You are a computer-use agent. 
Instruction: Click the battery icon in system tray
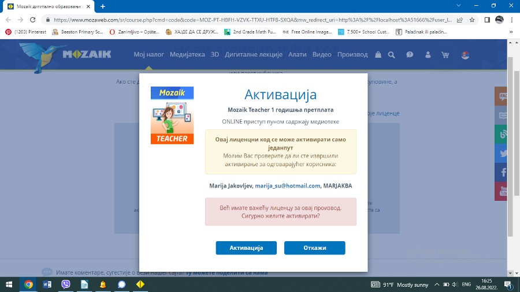(446, 284)
